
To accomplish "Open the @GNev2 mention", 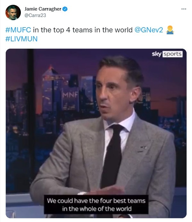I will [x=149, y=30].
